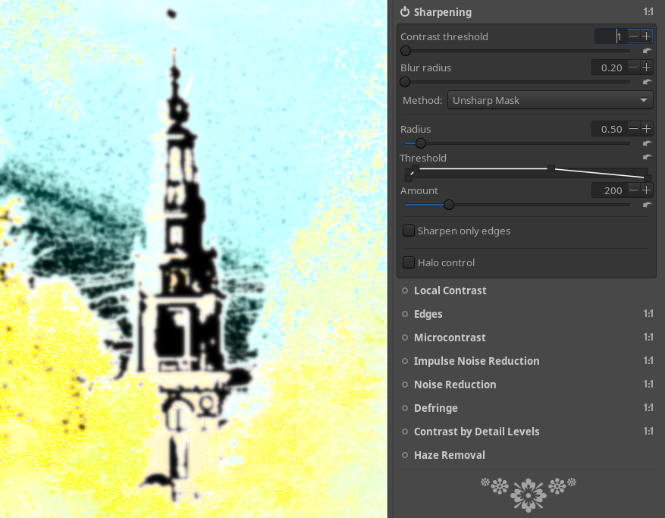Decrease Radius value with minus button
665x518 pixels.
pos(633,128)
